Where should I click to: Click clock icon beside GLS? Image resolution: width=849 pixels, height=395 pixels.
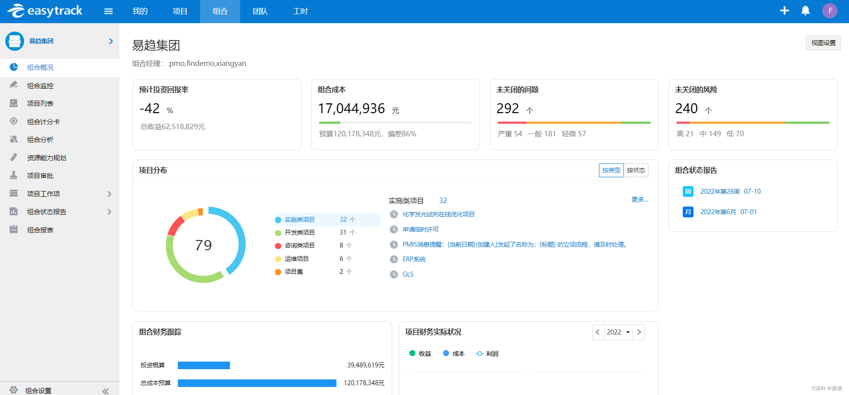(394, 274)
